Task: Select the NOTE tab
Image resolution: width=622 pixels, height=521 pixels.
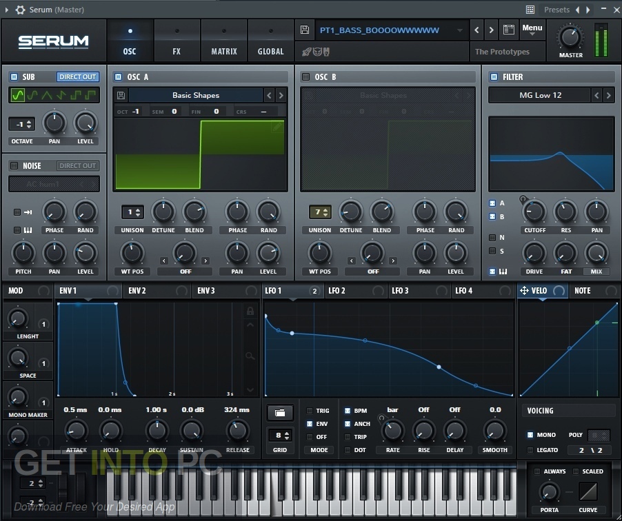Action: pyautogui.click(x=594, y=291)
